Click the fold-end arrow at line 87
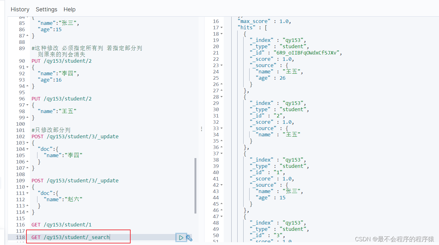Screen dimensions: 439x245 pyautogui.click(x=27, y=36)
